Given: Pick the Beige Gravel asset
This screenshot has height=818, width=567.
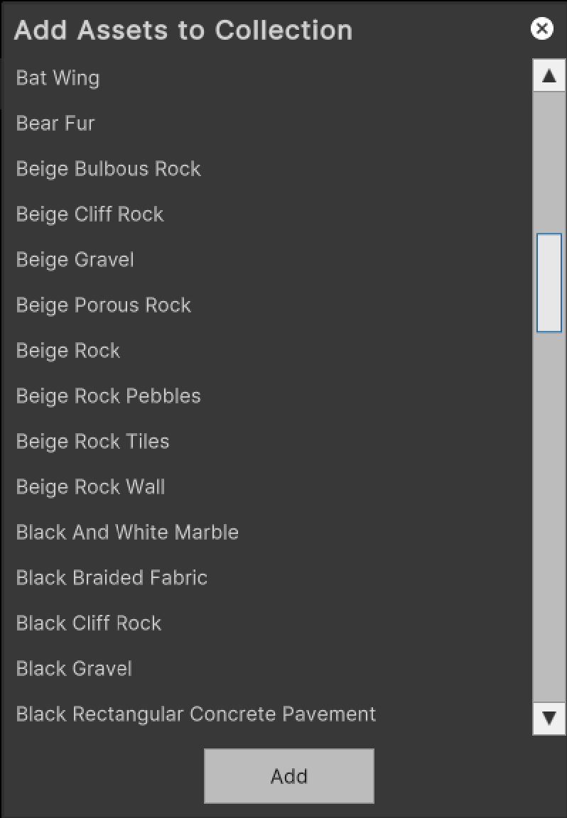Looking at the screenshot, I should coord(74,260).
